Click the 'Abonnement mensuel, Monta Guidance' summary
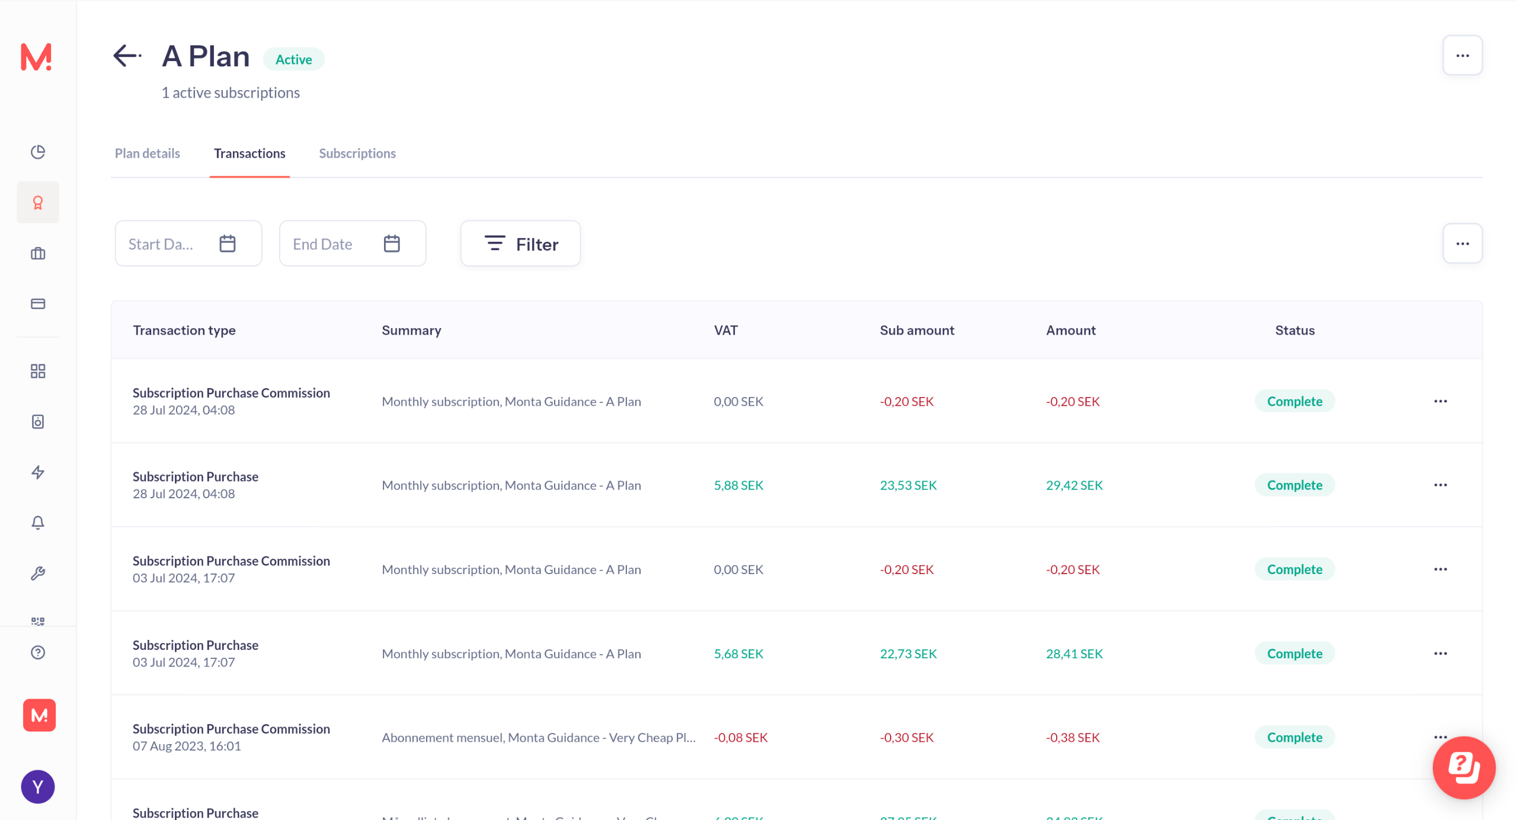Screen dimensions: 1517x820 pos(539,738)
